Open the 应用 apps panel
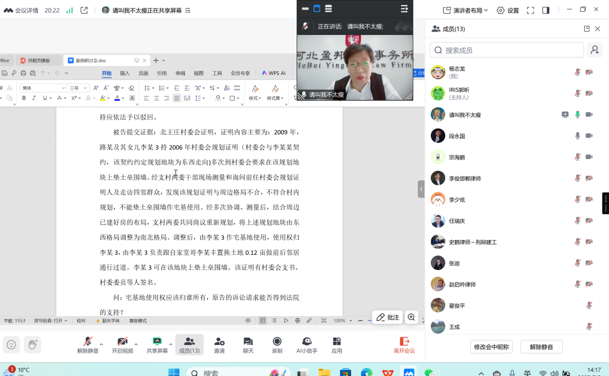The image size is (609, 376). pos(337,344)
